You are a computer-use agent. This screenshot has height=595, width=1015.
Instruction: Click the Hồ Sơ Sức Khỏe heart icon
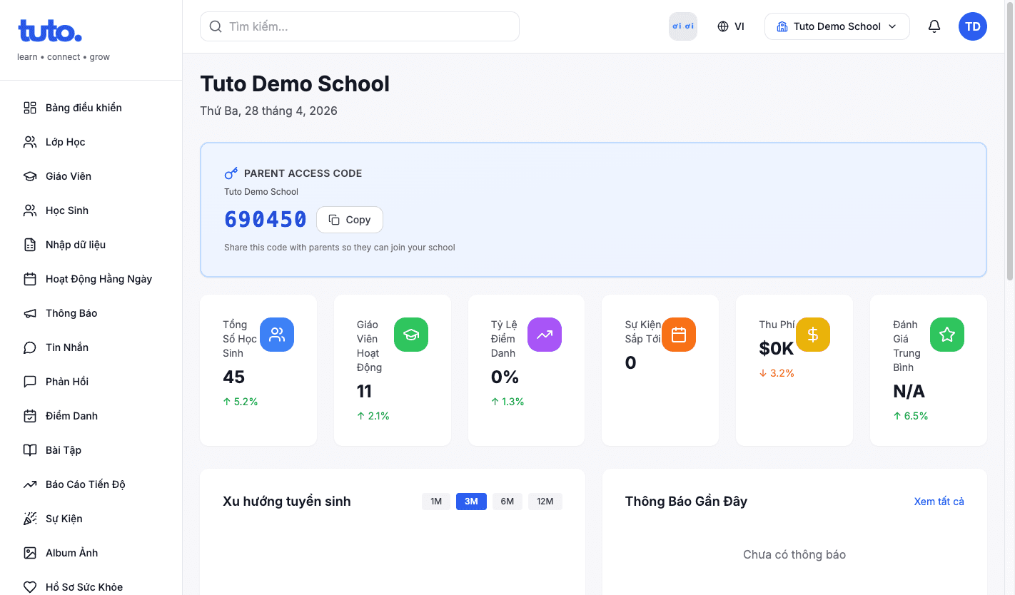tap(30, 587)
